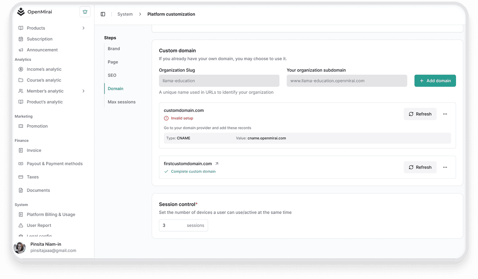Switch to the SEO step
Image resolution: width=478 pixels, height=279 pixels.
click(112, 75)
